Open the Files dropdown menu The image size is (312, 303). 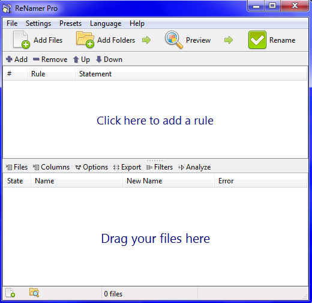tap(17, 167)
